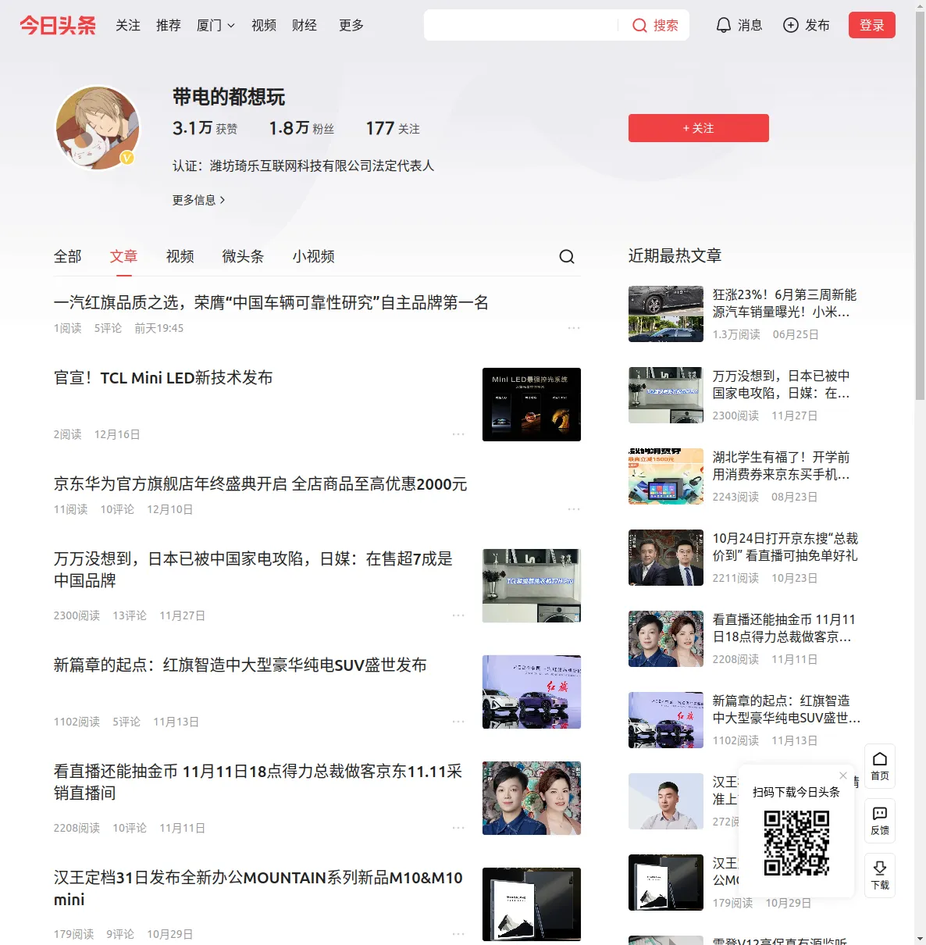The image size is (926, 945).
Task: Click the 红旗 SUV thumbnail in main list
Action: (x=532, y=692)
